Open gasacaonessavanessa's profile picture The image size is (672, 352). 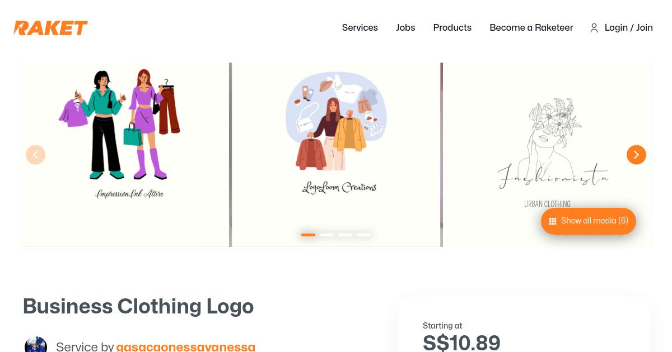coord(36,345)
